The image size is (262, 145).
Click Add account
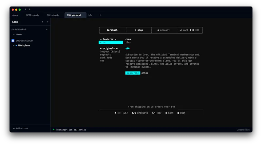pyautogui.click(x=21, y=128)
